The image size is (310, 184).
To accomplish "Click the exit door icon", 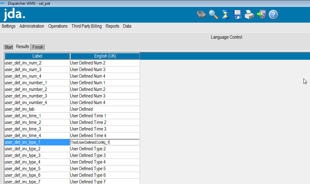I will (x=261, y=14).
